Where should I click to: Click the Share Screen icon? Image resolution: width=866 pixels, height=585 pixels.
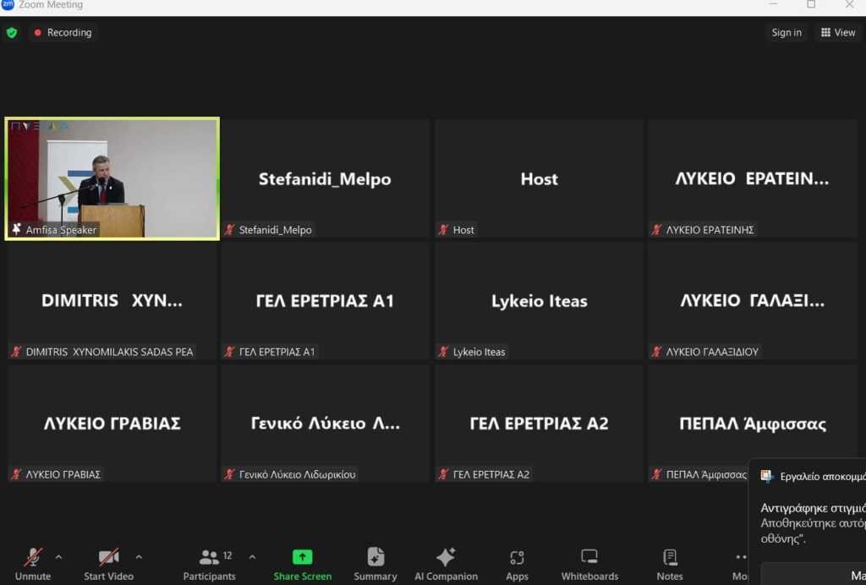tap(302, 557)
